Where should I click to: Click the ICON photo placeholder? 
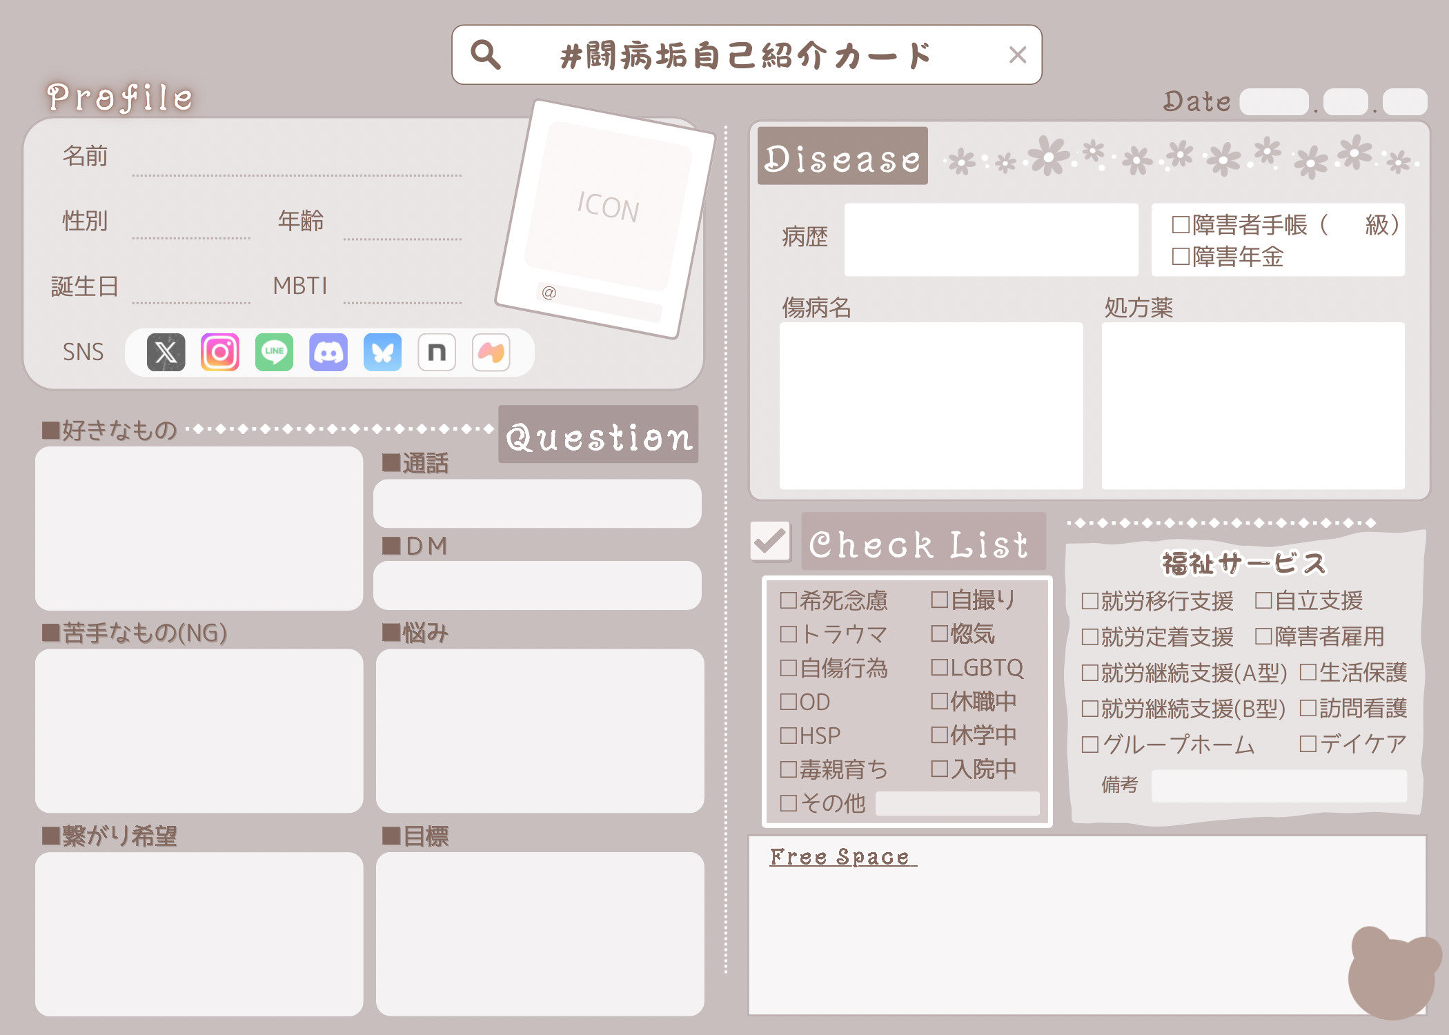[607, 206]
